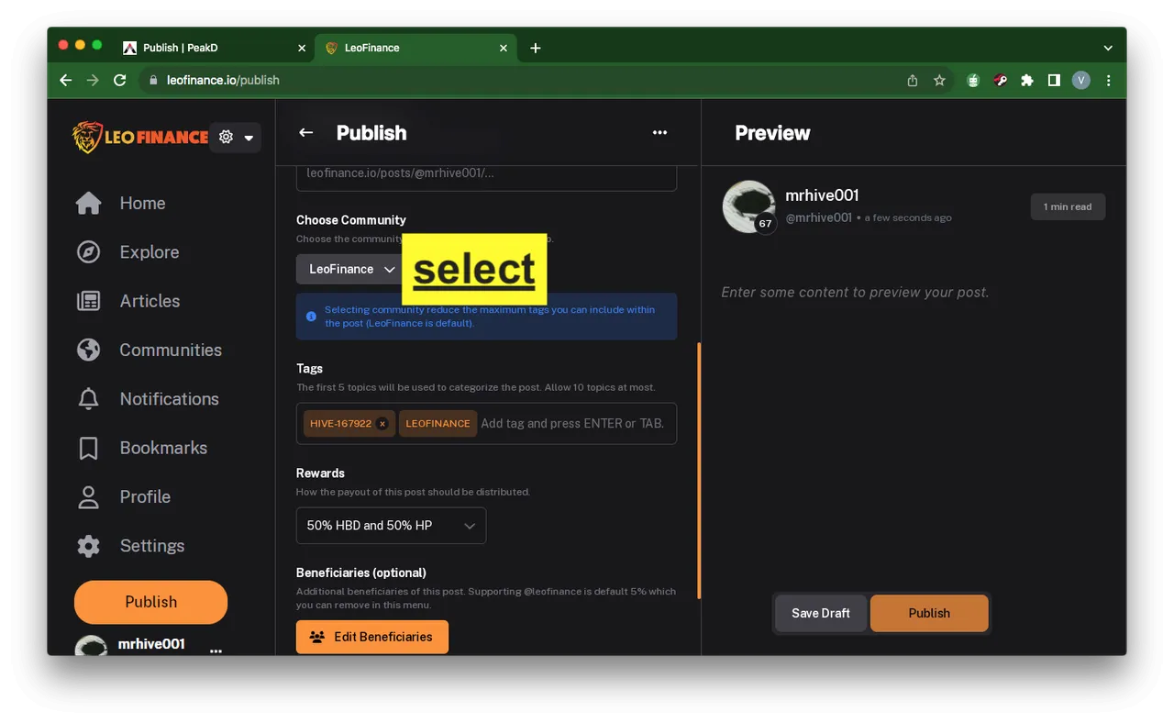Click the @mrhive001 handle in preview
1174x723 pixels.
818,217
